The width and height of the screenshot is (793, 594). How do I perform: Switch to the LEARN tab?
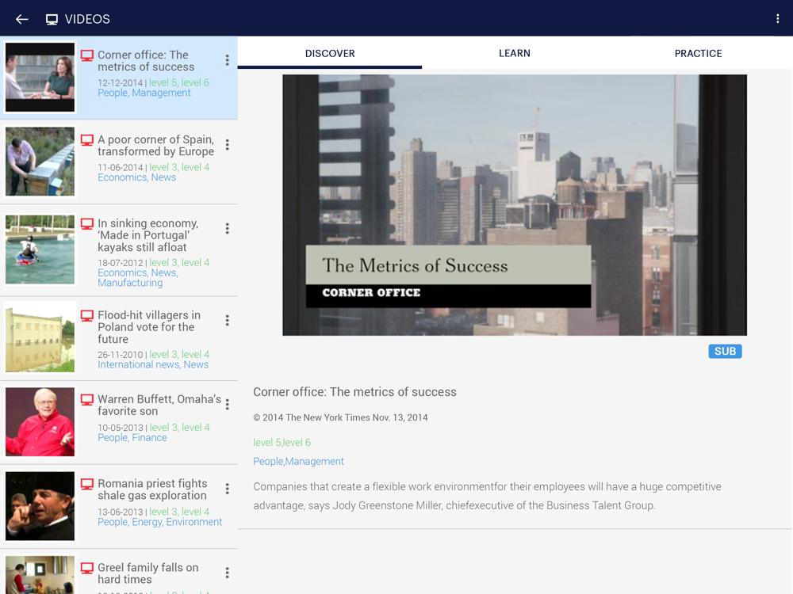(514, 53)
